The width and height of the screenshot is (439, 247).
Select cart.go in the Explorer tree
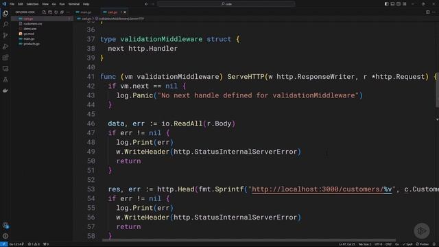(42, 19)
